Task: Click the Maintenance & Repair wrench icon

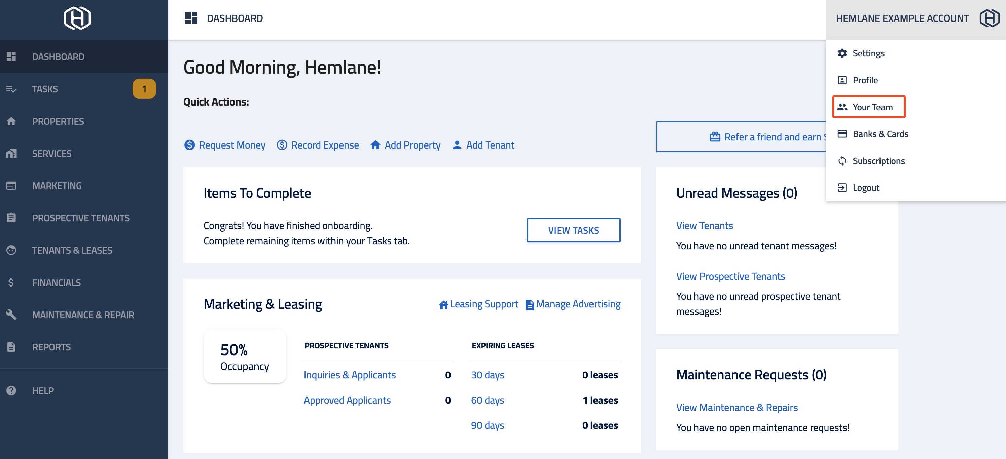Action: tap(11, 315)
